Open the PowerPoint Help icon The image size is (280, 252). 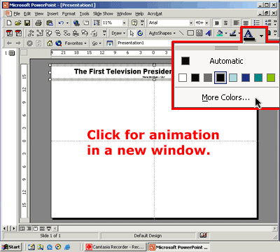(134, 23)
